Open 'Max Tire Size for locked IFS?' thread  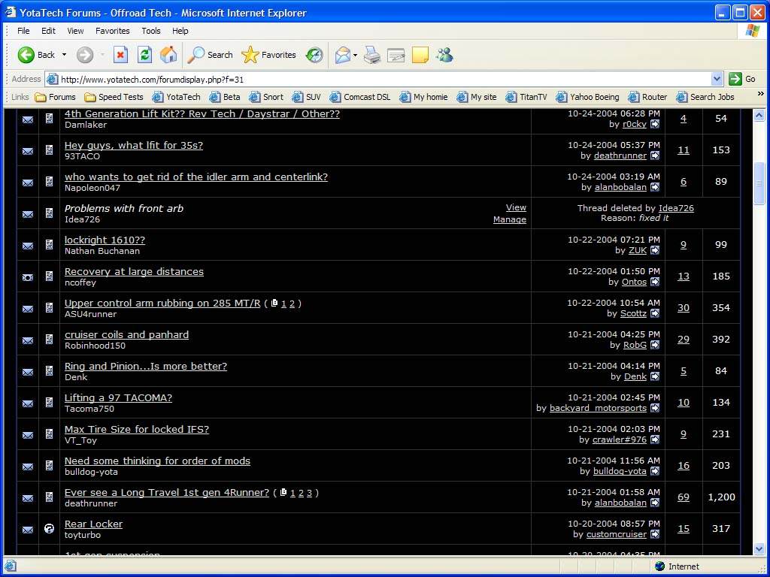pyautogui.click(x=137, y=429)
